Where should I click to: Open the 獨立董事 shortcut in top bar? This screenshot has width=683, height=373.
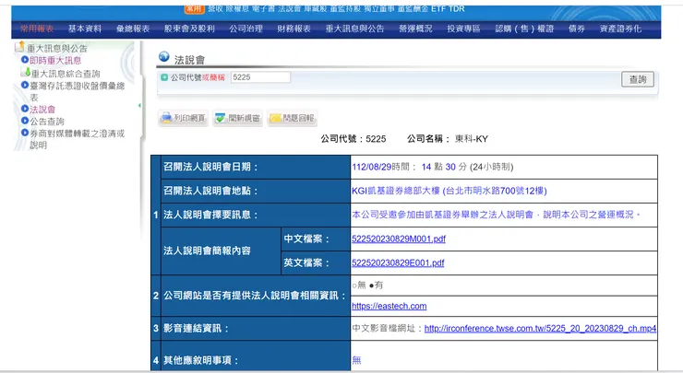[379, 8]
